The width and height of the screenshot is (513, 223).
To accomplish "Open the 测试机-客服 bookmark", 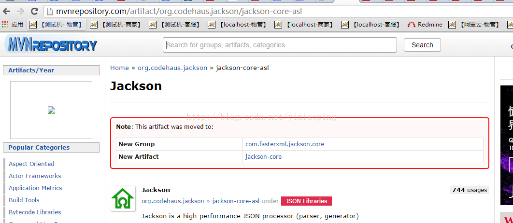I will (174, 25).
